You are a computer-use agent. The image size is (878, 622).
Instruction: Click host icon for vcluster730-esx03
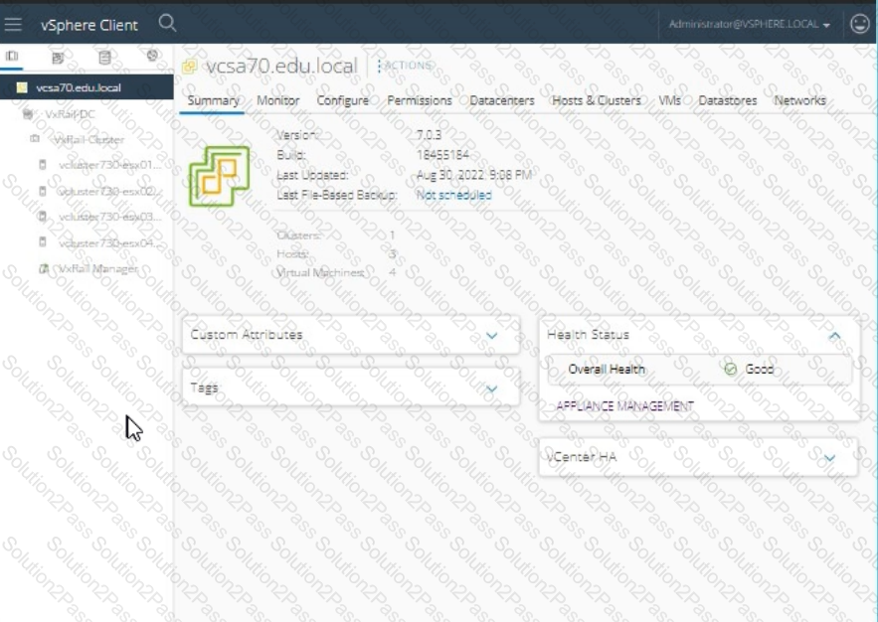43,216
